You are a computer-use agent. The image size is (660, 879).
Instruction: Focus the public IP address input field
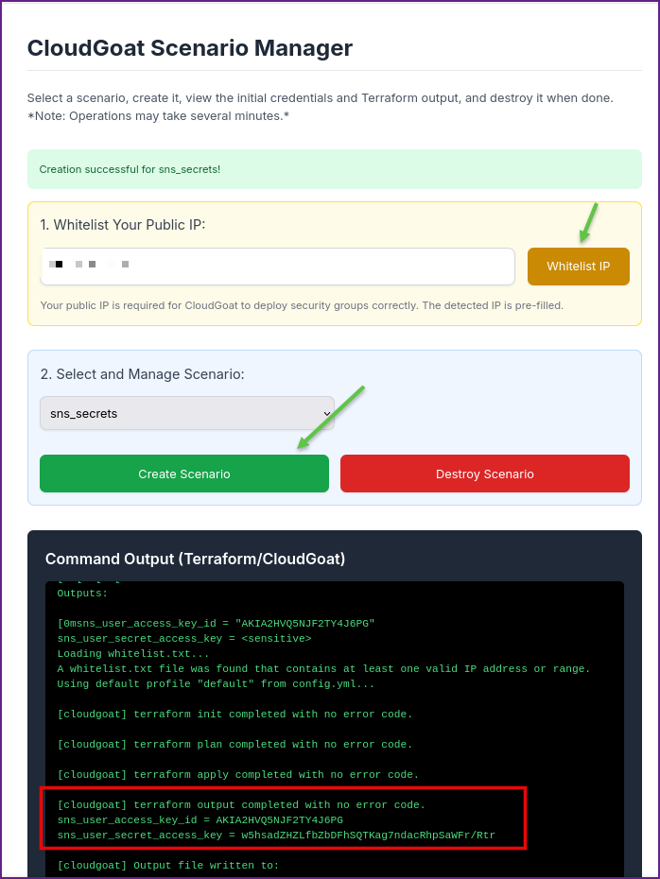[x=278, y=267]
